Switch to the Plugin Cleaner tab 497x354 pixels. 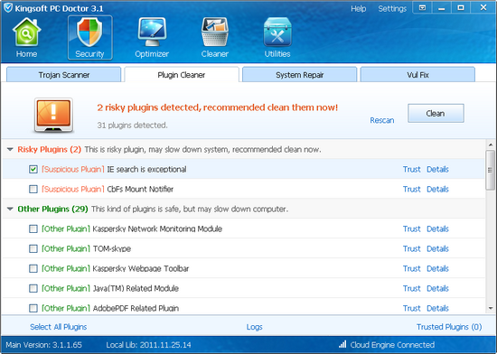click(182, 75)
